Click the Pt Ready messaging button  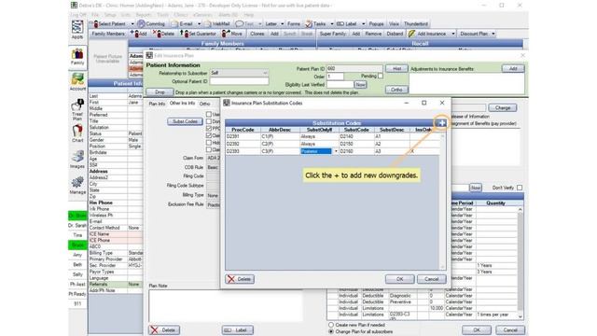tap(77, 294)
